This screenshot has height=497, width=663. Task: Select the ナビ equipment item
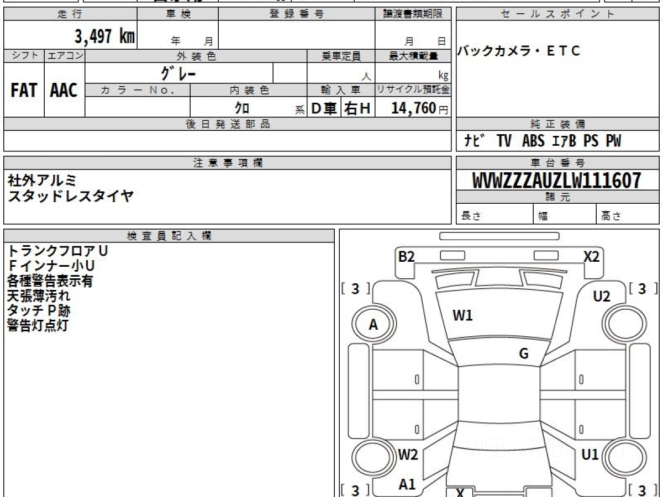coord(475,141)
